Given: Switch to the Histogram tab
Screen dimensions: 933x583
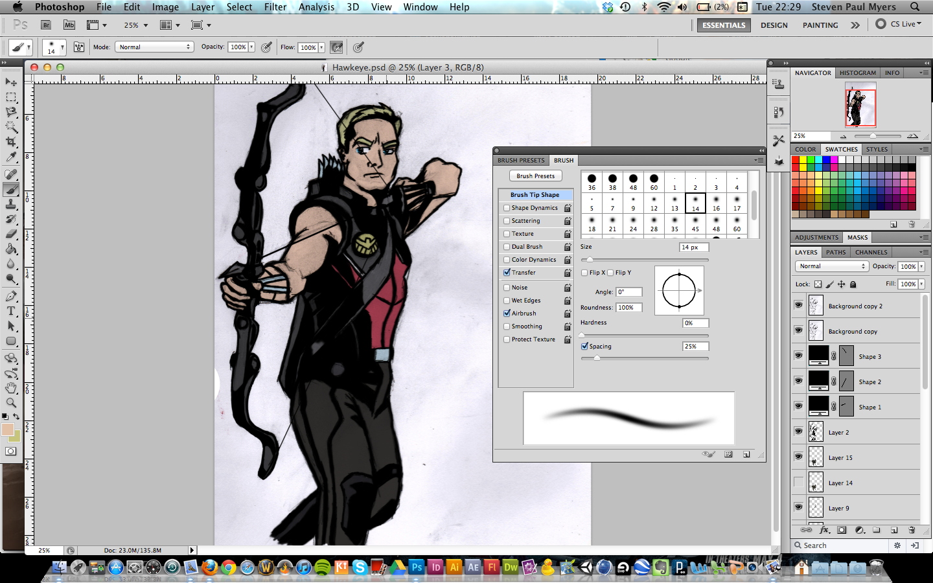Looking at the screenshot, I should tap(858, 73).
